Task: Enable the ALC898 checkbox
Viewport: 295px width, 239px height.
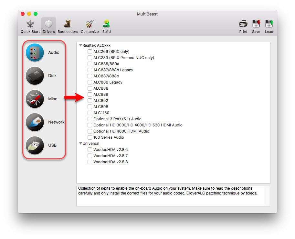Action: tap(90, 107)
